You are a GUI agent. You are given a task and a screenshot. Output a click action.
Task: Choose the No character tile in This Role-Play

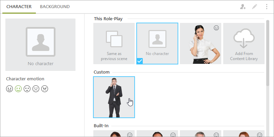click(157, 44)
